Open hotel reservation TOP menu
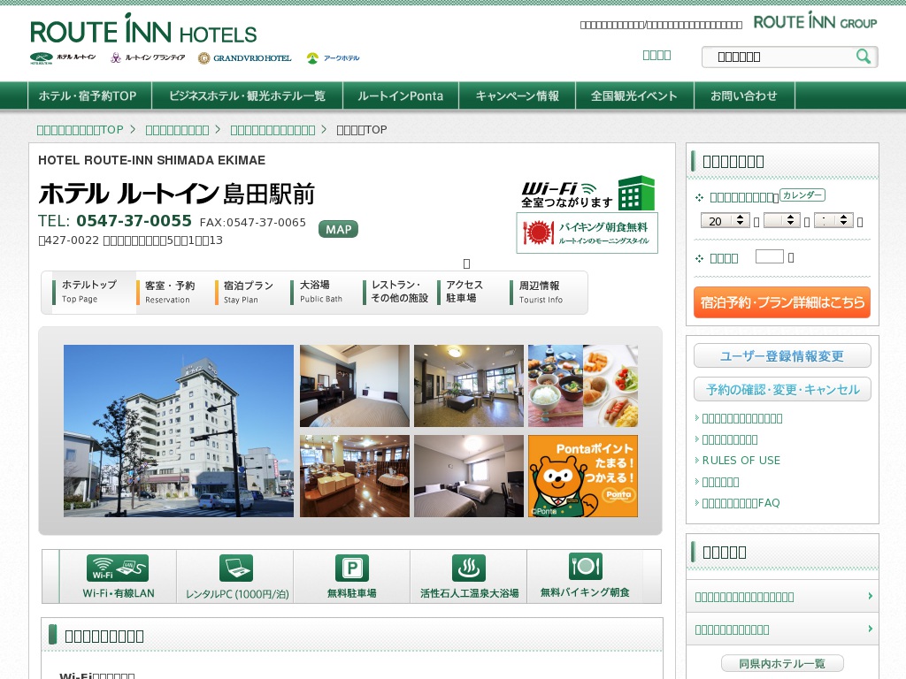This screenshot has width=906, height=679. 88,95
